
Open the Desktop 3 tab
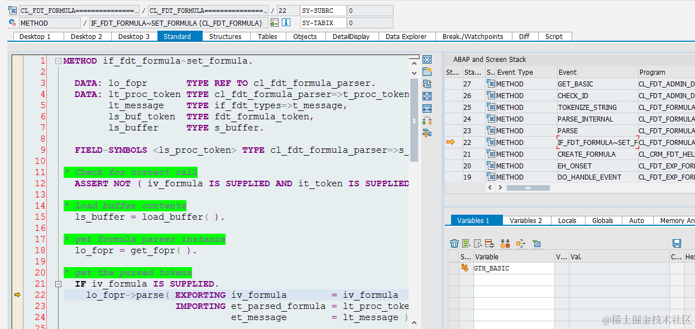(x=134, y=36)
